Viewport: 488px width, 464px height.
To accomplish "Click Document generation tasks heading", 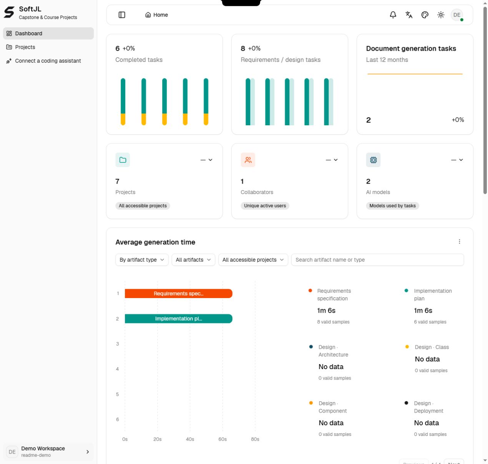I will 411,48.
